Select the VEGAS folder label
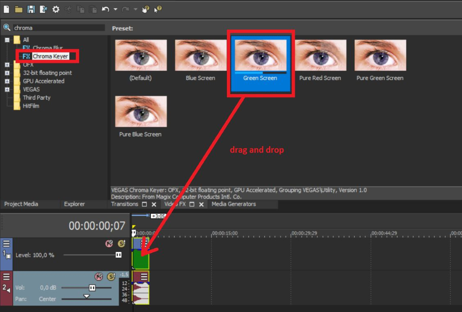Image resolution: width=462 pixels, height=312 pixels. (x=31, y=89)
